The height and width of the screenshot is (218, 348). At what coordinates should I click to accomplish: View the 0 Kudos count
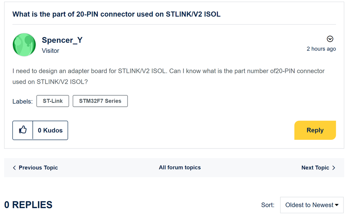point(50,130)
